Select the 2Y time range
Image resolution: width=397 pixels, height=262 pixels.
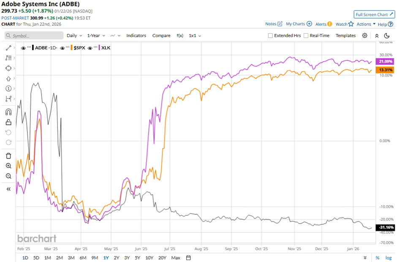click(x=117, y=258)
